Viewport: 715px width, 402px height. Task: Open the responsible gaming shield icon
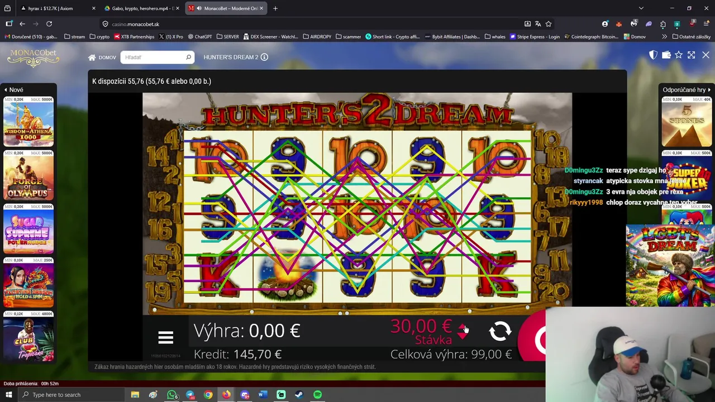tap(653, 55)
